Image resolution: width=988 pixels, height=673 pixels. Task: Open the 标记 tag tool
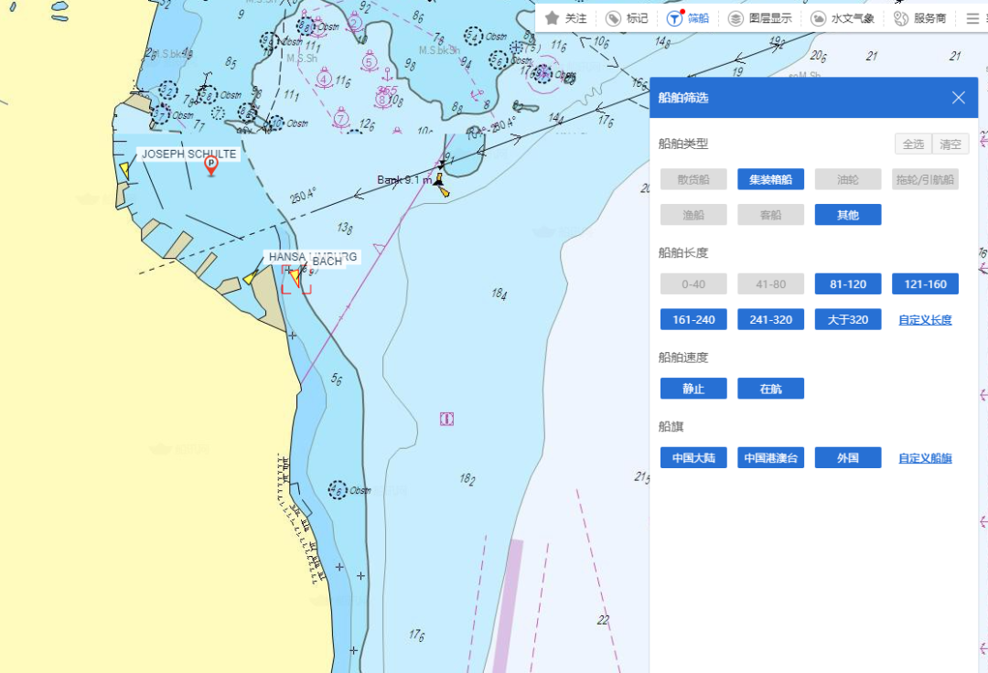pos(613,18)
